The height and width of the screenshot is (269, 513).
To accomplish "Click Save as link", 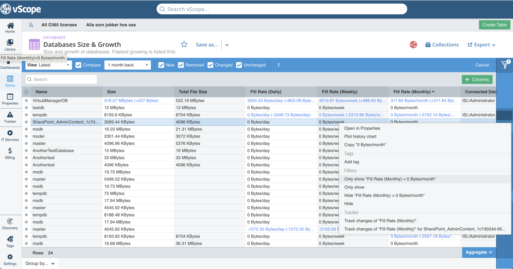I will [x=207, y=45].
